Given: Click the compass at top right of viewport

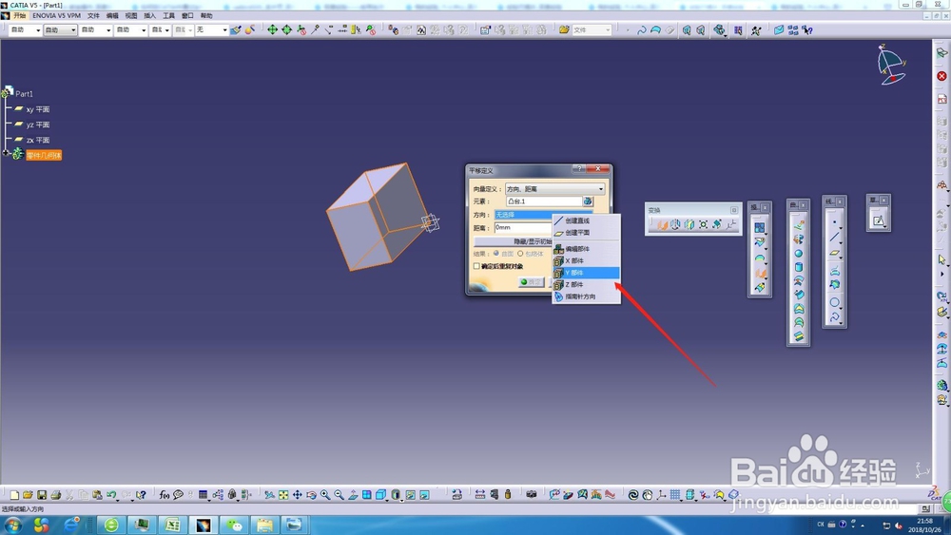Looking at the screenshot, I should coord(890,65).
